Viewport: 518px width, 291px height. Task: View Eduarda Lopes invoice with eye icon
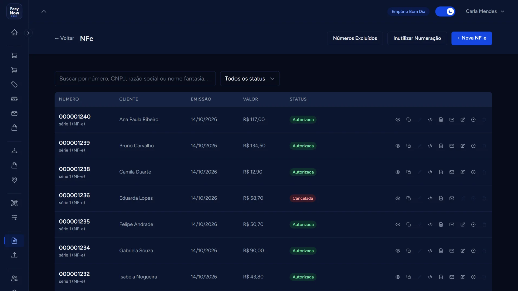398,198
